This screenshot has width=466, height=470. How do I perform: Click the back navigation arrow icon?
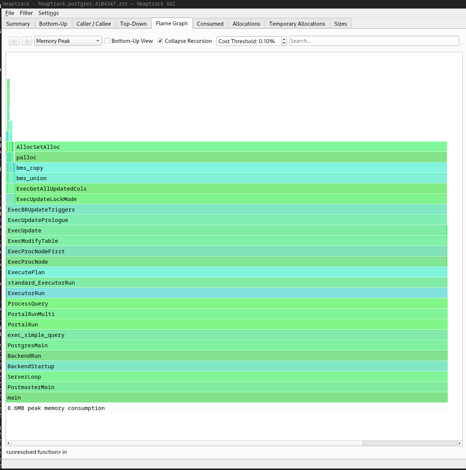pyautogui.click(x=14, y=41)
